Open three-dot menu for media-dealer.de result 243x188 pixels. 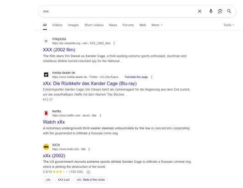(152, 77)
